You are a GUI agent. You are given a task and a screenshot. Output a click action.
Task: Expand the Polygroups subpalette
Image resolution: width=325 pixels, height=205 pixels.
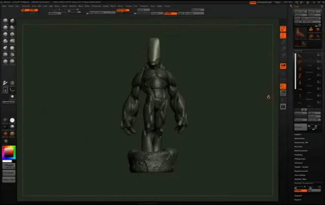[x=300, y=159]
